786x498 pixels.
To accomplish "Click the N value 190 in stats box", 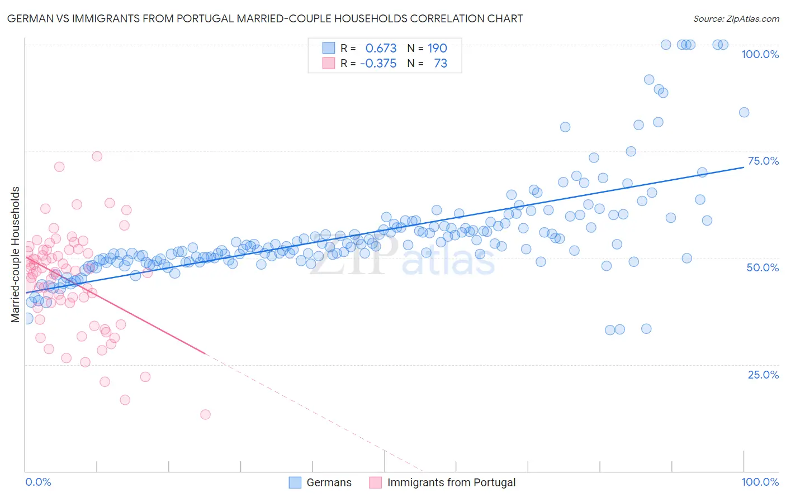I will click(x=437, y=48).
